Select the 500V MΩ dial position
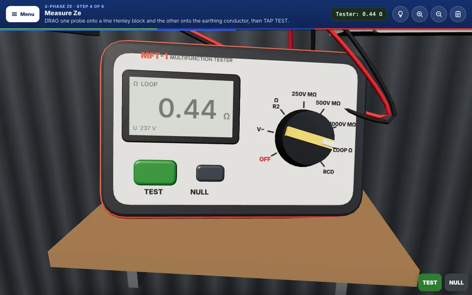Viewport: 472px width, 295px height. pos(328,103)
